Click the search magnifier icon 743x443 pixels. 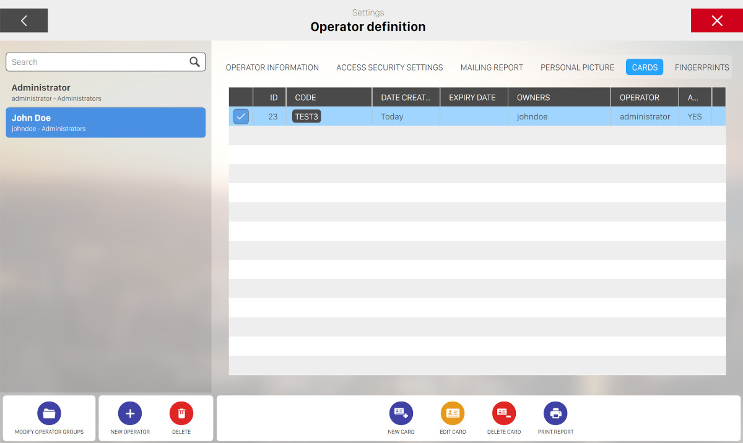click(x=194, y=62)
